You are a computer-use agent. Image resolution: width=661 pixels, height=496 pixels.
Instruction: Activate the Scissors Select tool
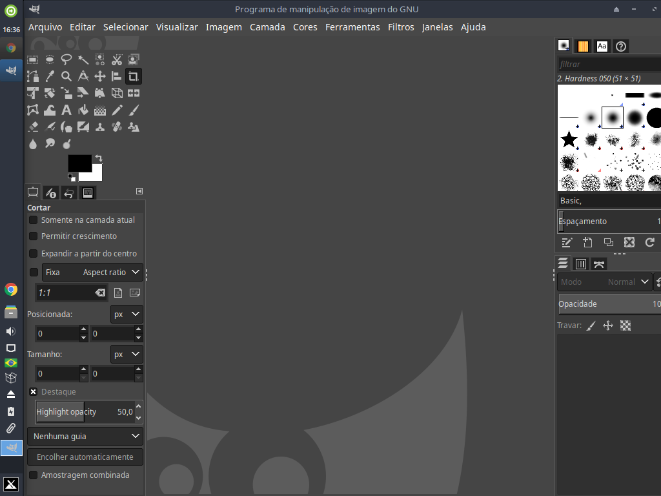pyautogui.click(x=117, y=59)
